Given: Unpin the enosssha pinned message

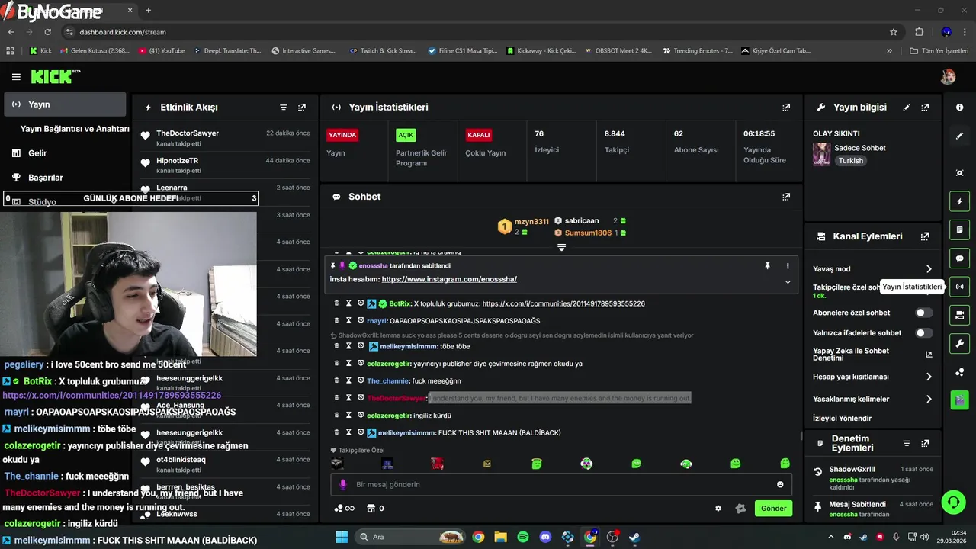Looking at the screenshot, I should 768,265.
